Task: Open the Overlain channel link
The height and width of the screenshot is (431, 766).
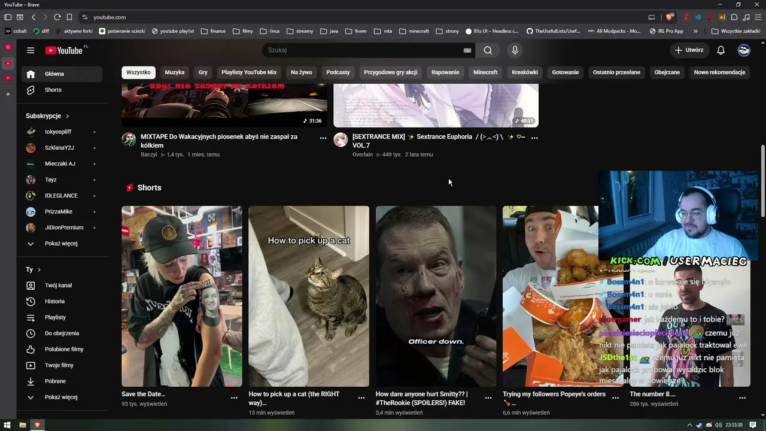Action: coord(363,154)
